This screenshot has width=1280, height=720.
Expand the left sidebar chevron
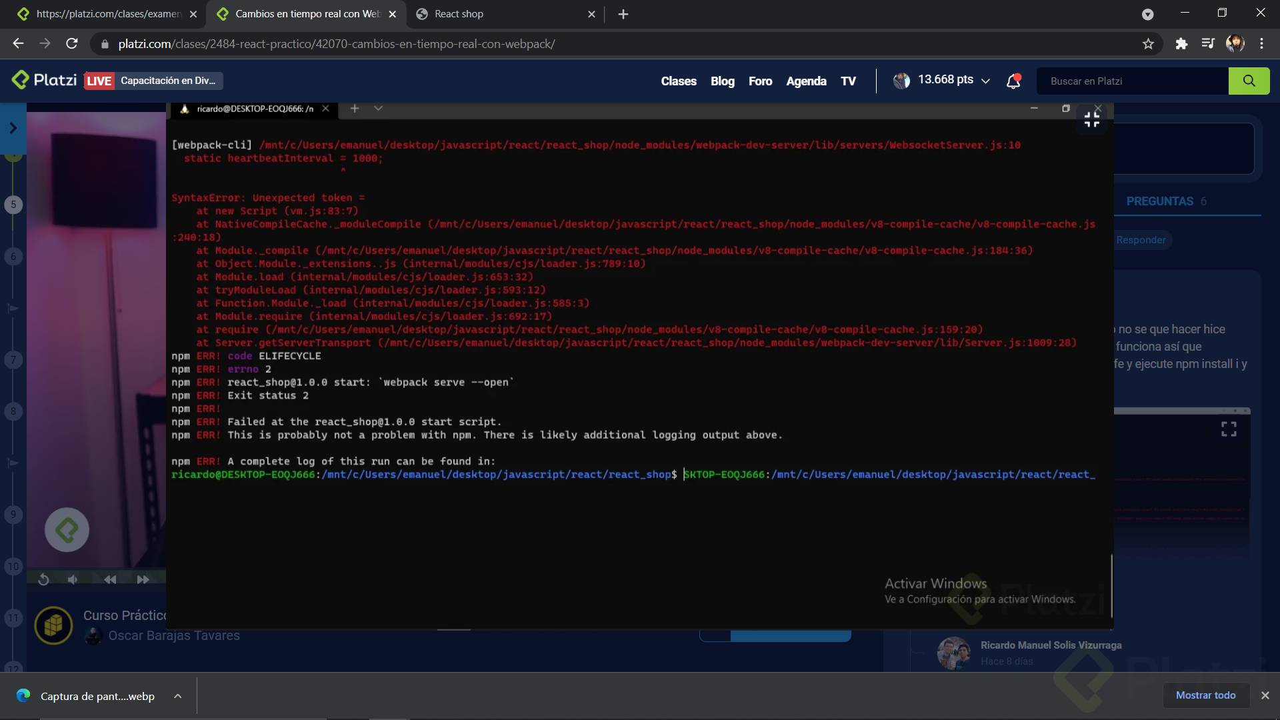click(13, 128)
